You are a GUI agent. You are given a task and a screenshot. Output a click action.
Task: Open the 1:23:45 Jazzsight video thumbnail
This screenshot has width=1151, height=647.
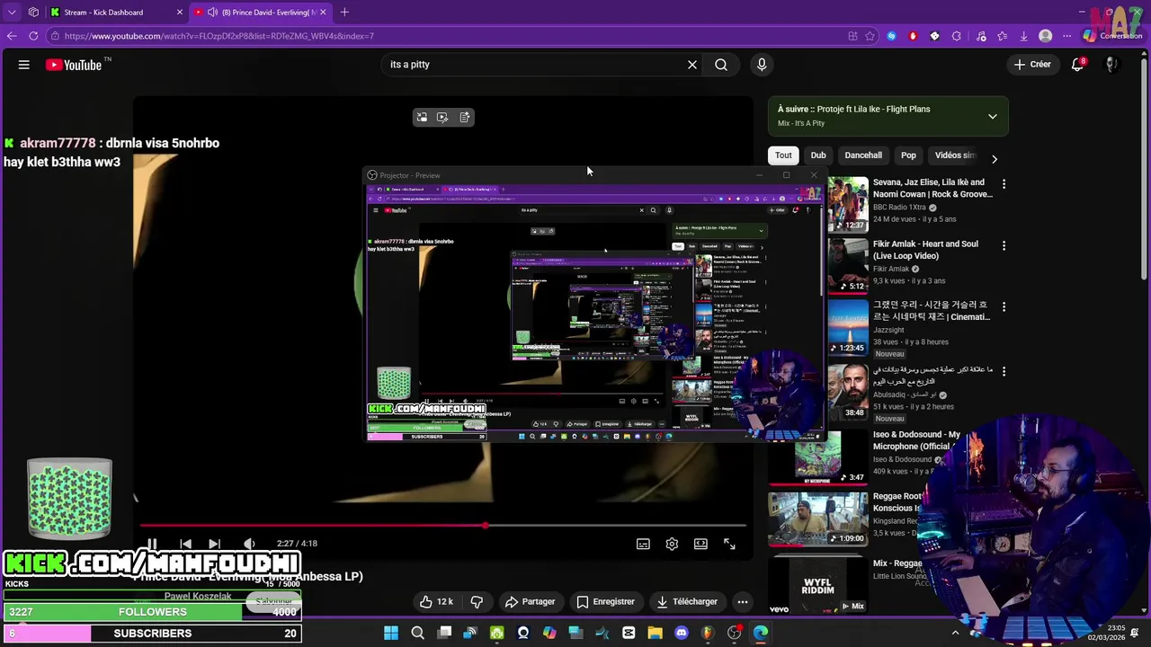point(848,326)
